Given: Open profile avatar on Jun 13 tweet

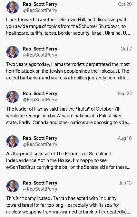Looking at the screenshot, I should click(x=13, y=186).
